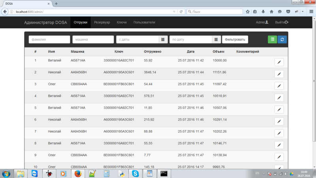Screen dimensions: 316x178
Task: Open calendar picker for 'по дату' field
Action: (216, 40)
